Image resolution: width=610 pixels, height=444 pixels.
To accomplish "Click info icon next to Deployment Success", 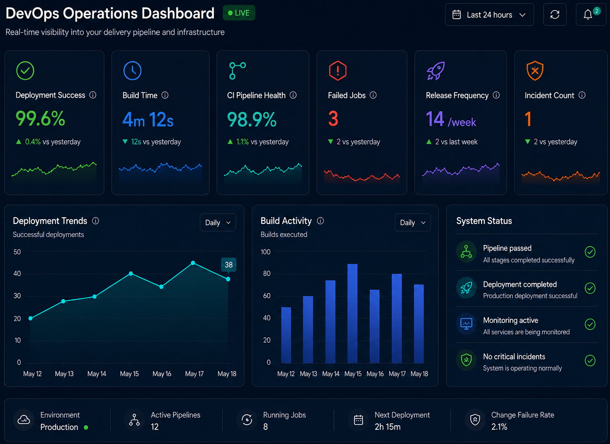I will click(93, 95).
